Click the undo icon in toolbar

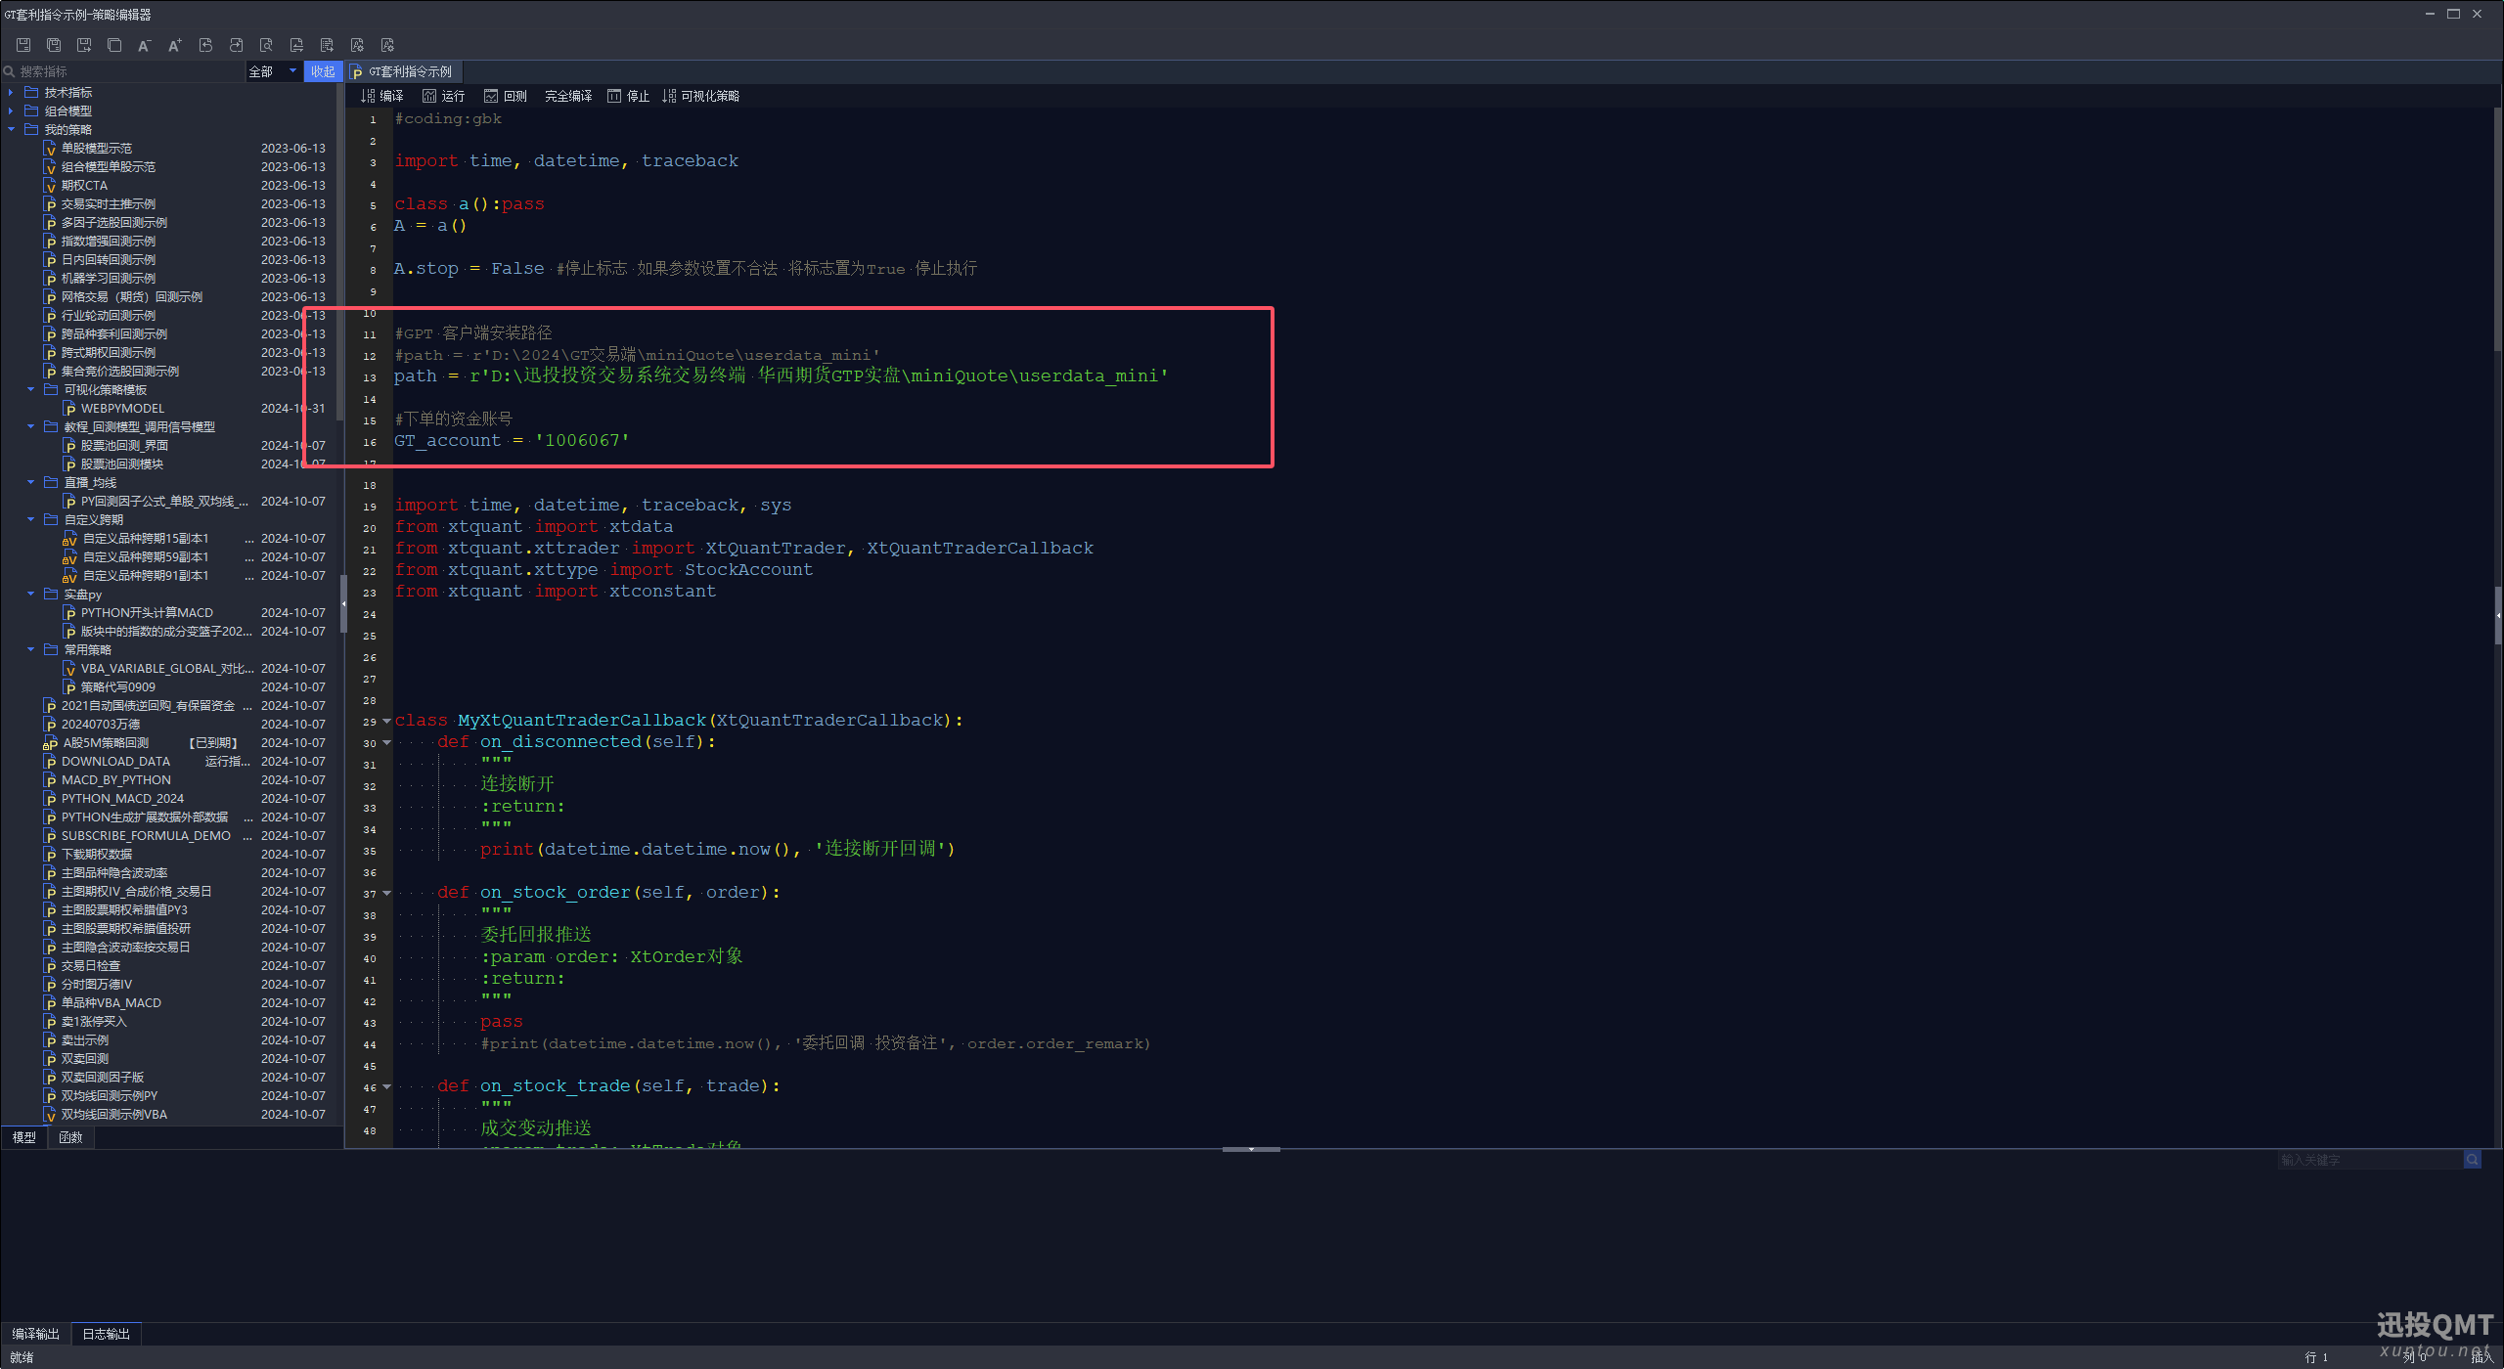[x=205, y=45]
